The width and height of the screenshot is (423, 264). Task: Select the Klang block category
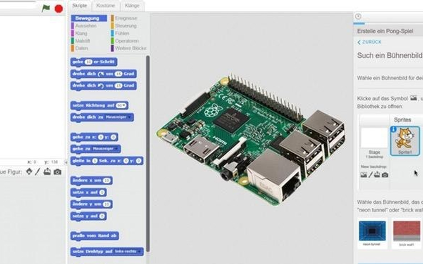(79, 33)
